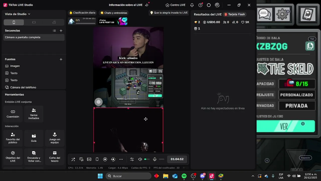321x181 pixels.
Task: Open Chats y entrevistas tab
Action: [114, 13]
